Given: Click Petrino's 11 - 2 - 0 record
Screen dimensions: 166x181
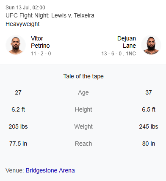Looking at the screenshot, I should coord(41,54).
